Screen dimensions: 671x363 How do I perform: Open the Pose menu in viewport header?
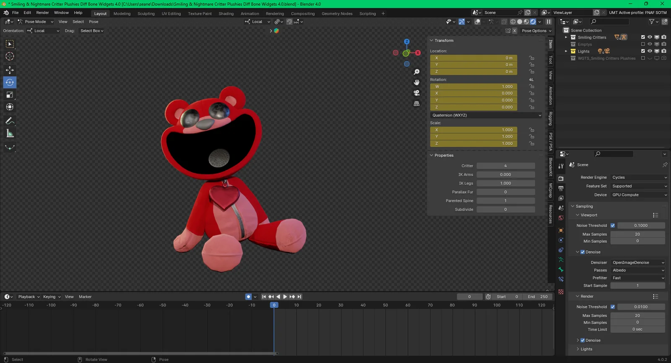coord(94,22)
